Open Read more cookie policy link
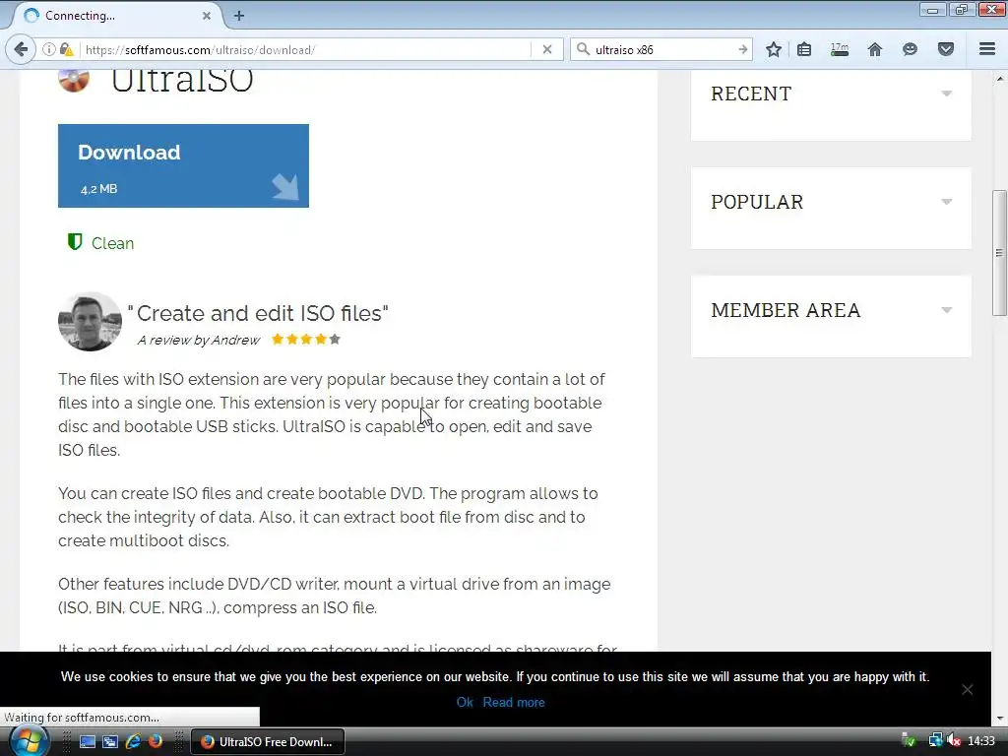Screen dimensions: 1008x756 pos(514,702)
